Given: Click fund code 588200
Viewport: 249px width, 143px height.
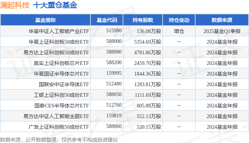Looking at the screenshot, I should [114, 62].
